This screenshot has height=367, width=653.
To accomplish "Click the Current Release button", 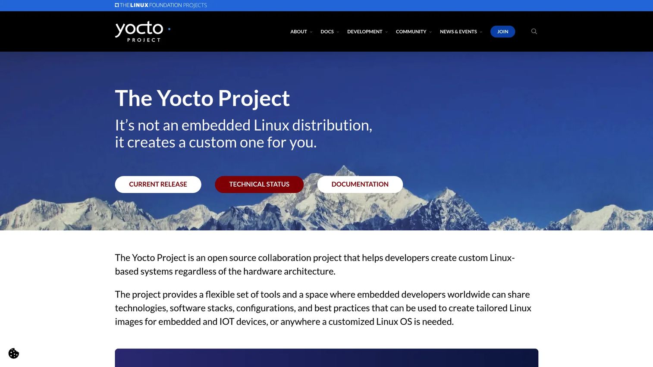I will tap(158, 184).
